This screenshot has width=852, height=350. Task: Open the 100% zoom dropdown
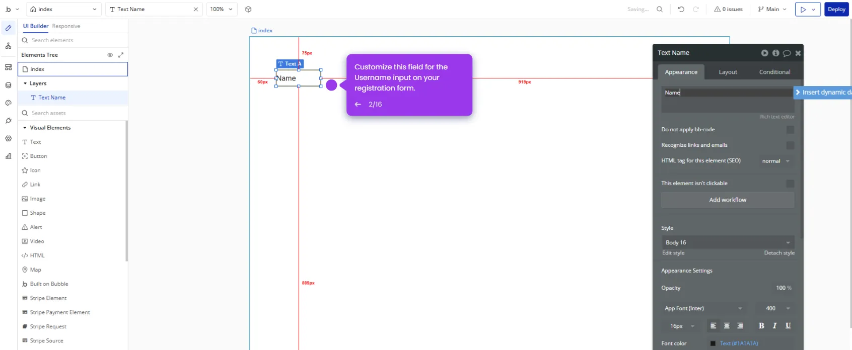(222, 9)
